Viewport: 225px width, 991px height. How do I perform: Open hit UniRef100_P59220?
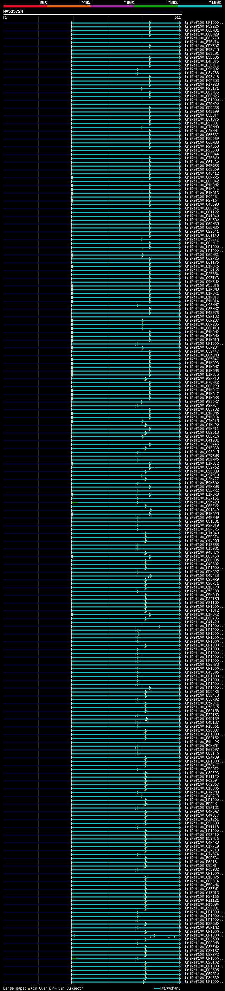202,27
